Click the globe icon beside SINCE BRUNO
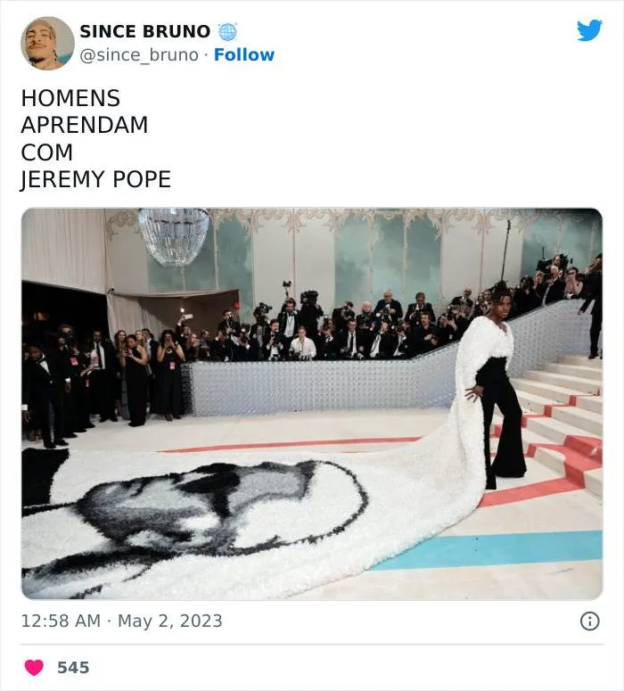624x691 pixels. 227,31
